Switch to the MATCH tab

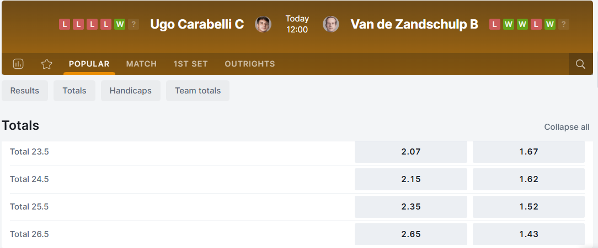coord(141,64)
